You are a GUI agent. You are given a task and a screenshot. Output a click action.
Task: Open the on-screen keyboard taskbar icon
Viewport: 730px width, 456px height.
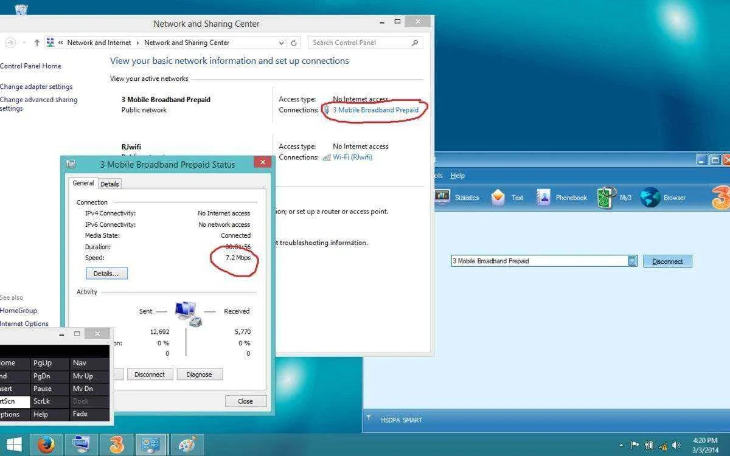[x=81, y=444]
